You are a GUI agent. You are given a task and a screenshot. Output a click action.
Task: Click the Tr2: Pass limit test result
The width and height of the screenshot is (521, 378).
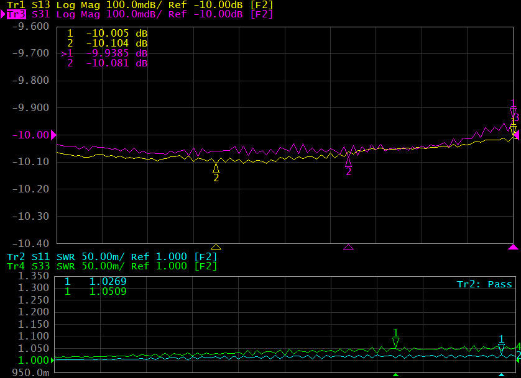click(484, 284)
